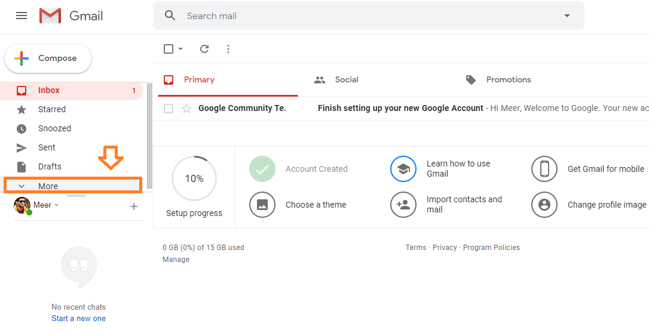
Task: Click the Get Gmail for mobile icon
Action: pyautogui.click(x=544, y=169)
